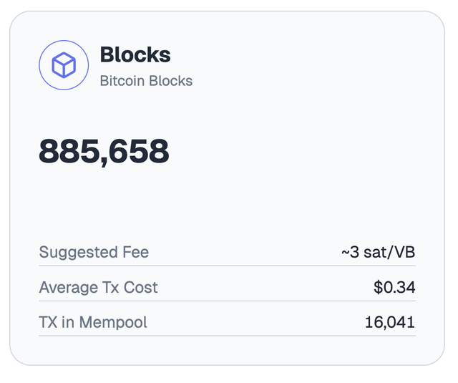Select the Average Tx Cost label
458x383 pixels.
tap(99, 288)
